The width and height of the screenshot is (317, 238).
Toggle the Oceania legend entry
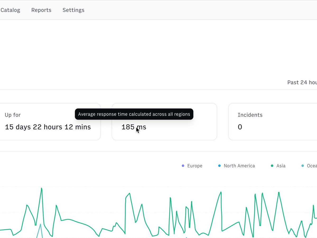(309, 166)
